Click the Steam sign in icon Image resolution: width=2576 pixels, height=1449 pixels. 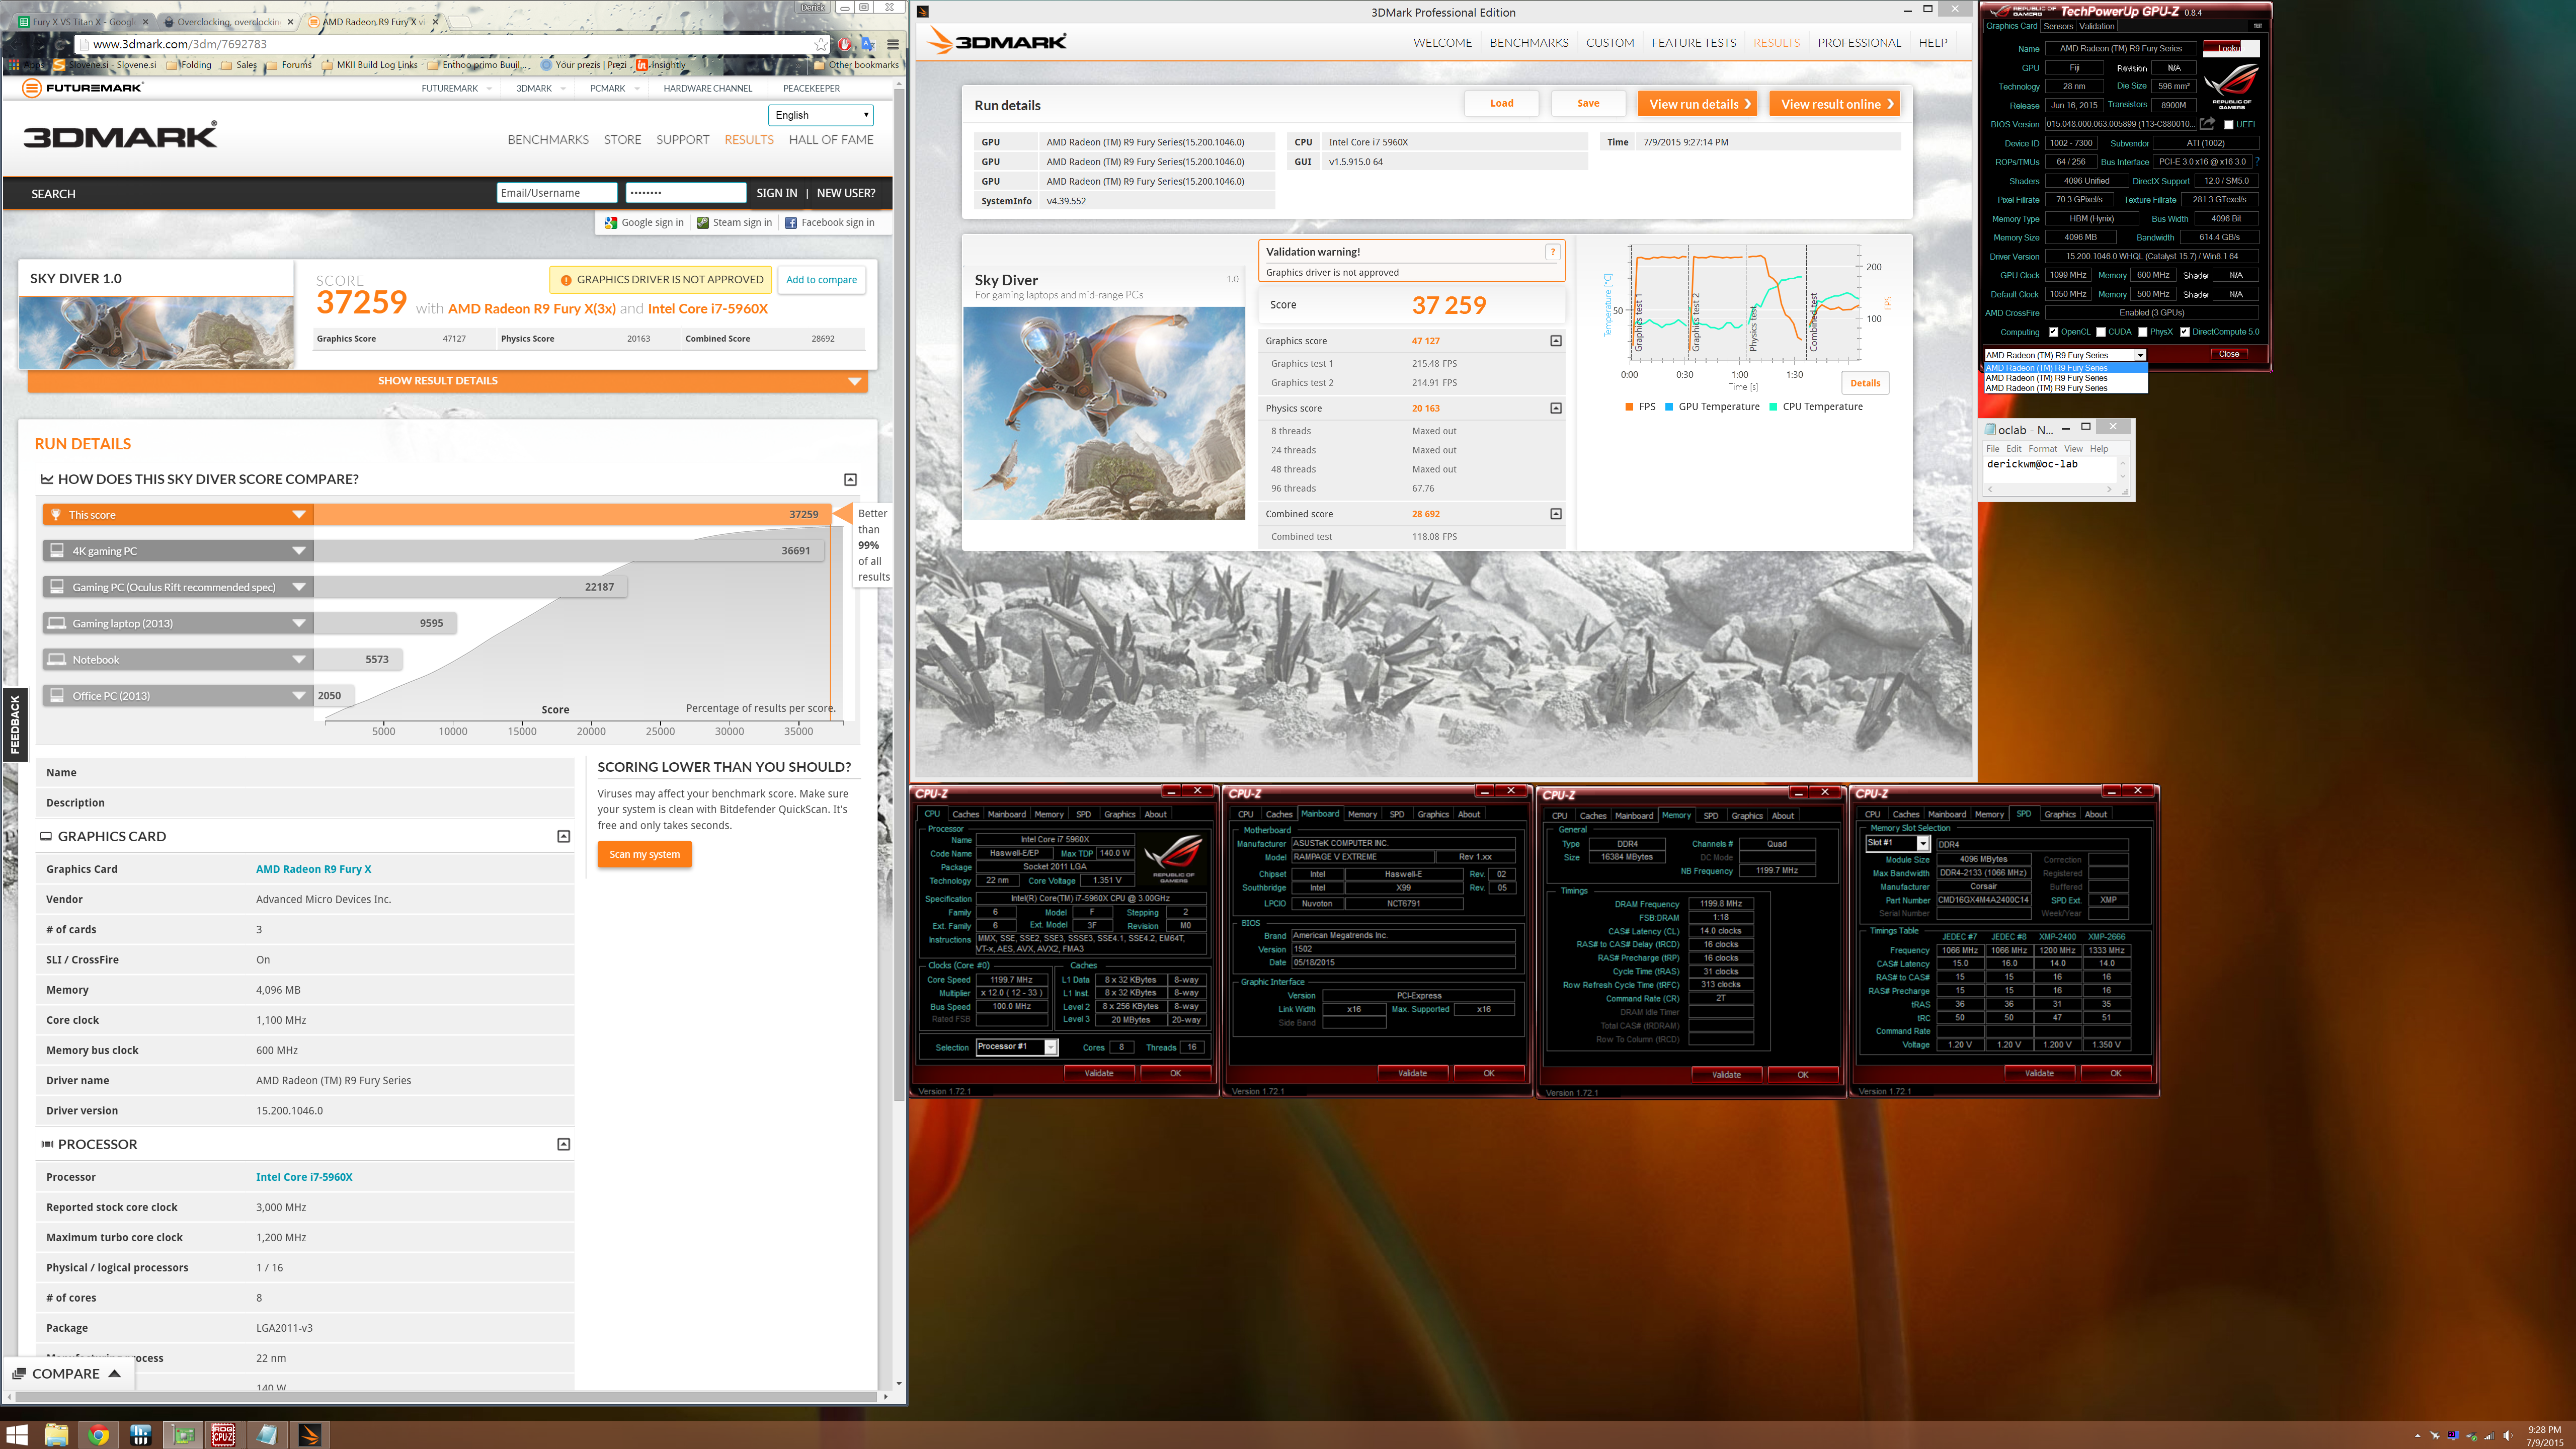click(703, 223)
